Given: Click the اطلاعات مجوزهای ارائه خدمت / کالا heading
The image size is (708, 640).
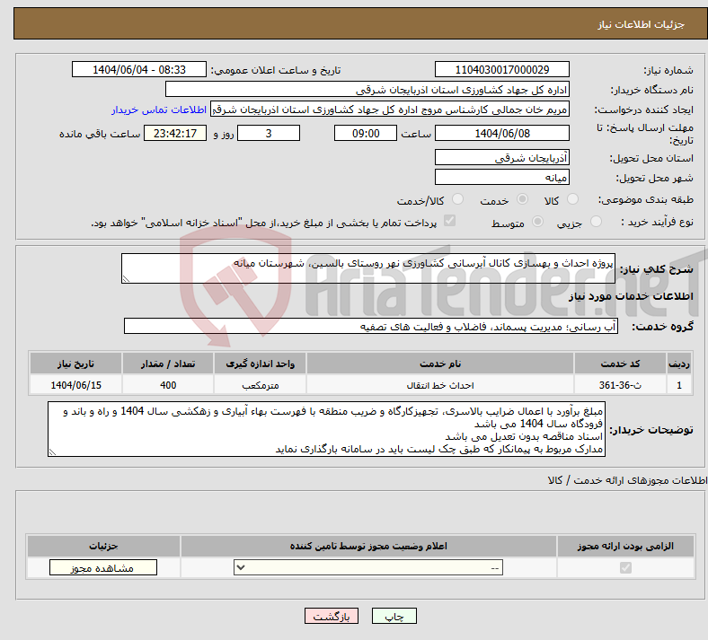Looking at the screenshot, I should [x=628, y=480].
